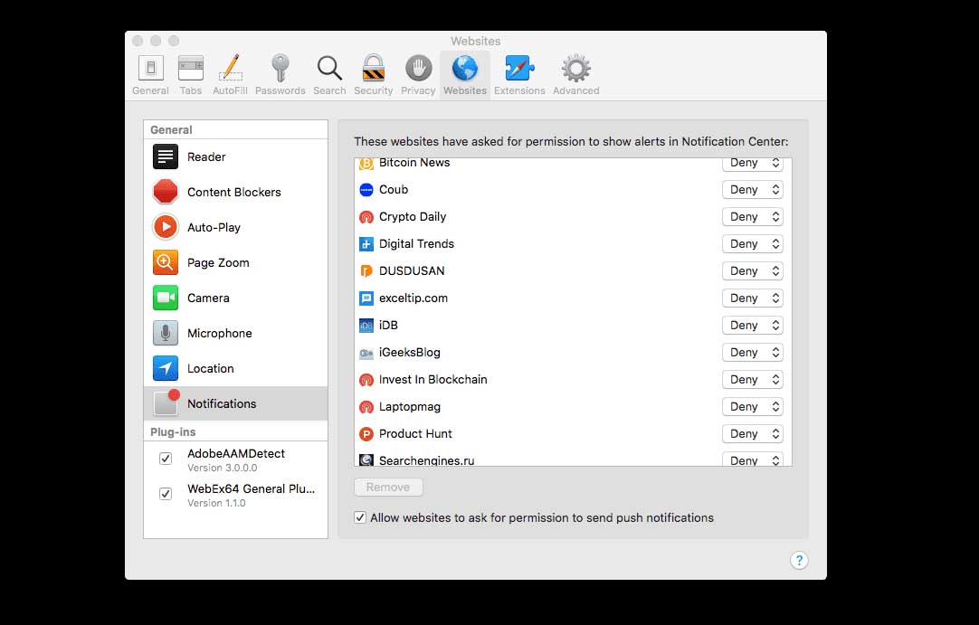Click the WebEx64 General Plu... plug-in name

point(251,489)
